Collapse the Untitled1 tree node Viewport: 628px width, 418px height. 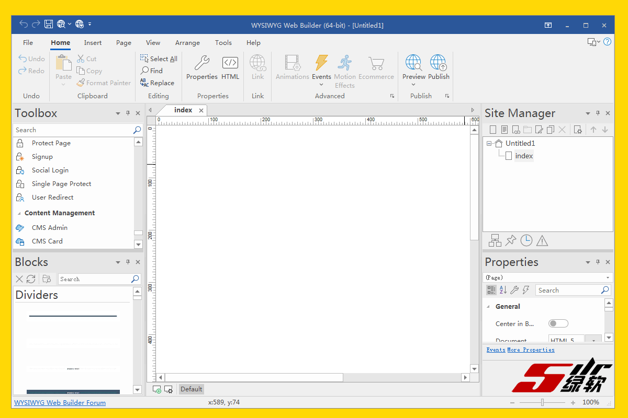pos(489,143)
